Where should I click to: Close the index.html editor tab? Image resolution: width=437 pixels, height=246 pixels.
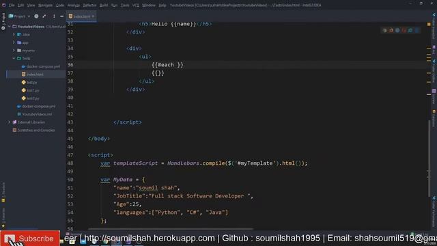click(93, 16)
